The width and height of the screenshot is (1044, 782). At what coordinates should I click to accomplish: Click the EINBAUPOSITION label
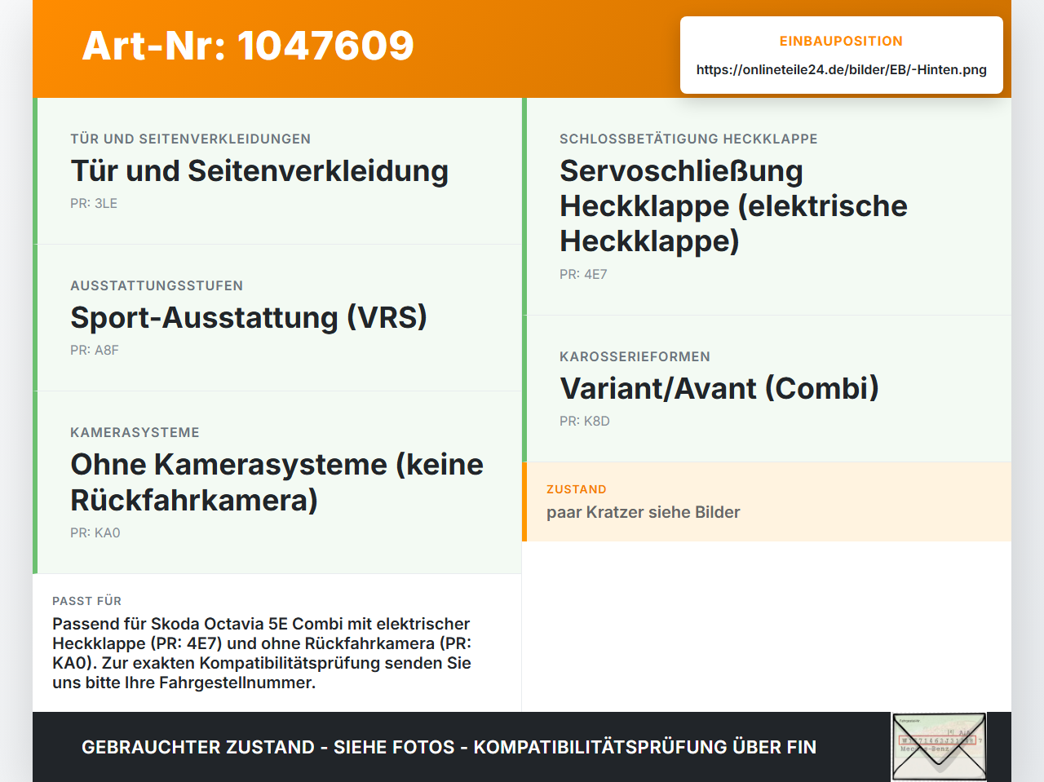(841, 41)
